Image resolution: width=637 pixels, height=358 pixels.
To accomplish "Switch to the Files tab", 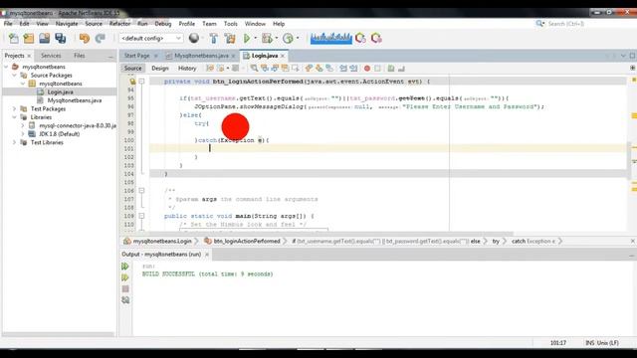I will (80, 56).
